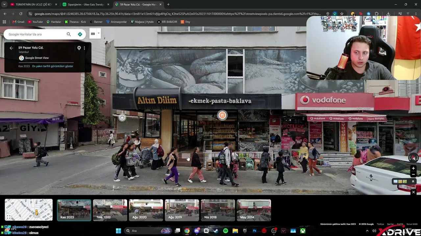Image resolution: width=421 pixels, height=236 pixels.
Task: Show hidden system tray icons
Action: [x=367, y=231]
